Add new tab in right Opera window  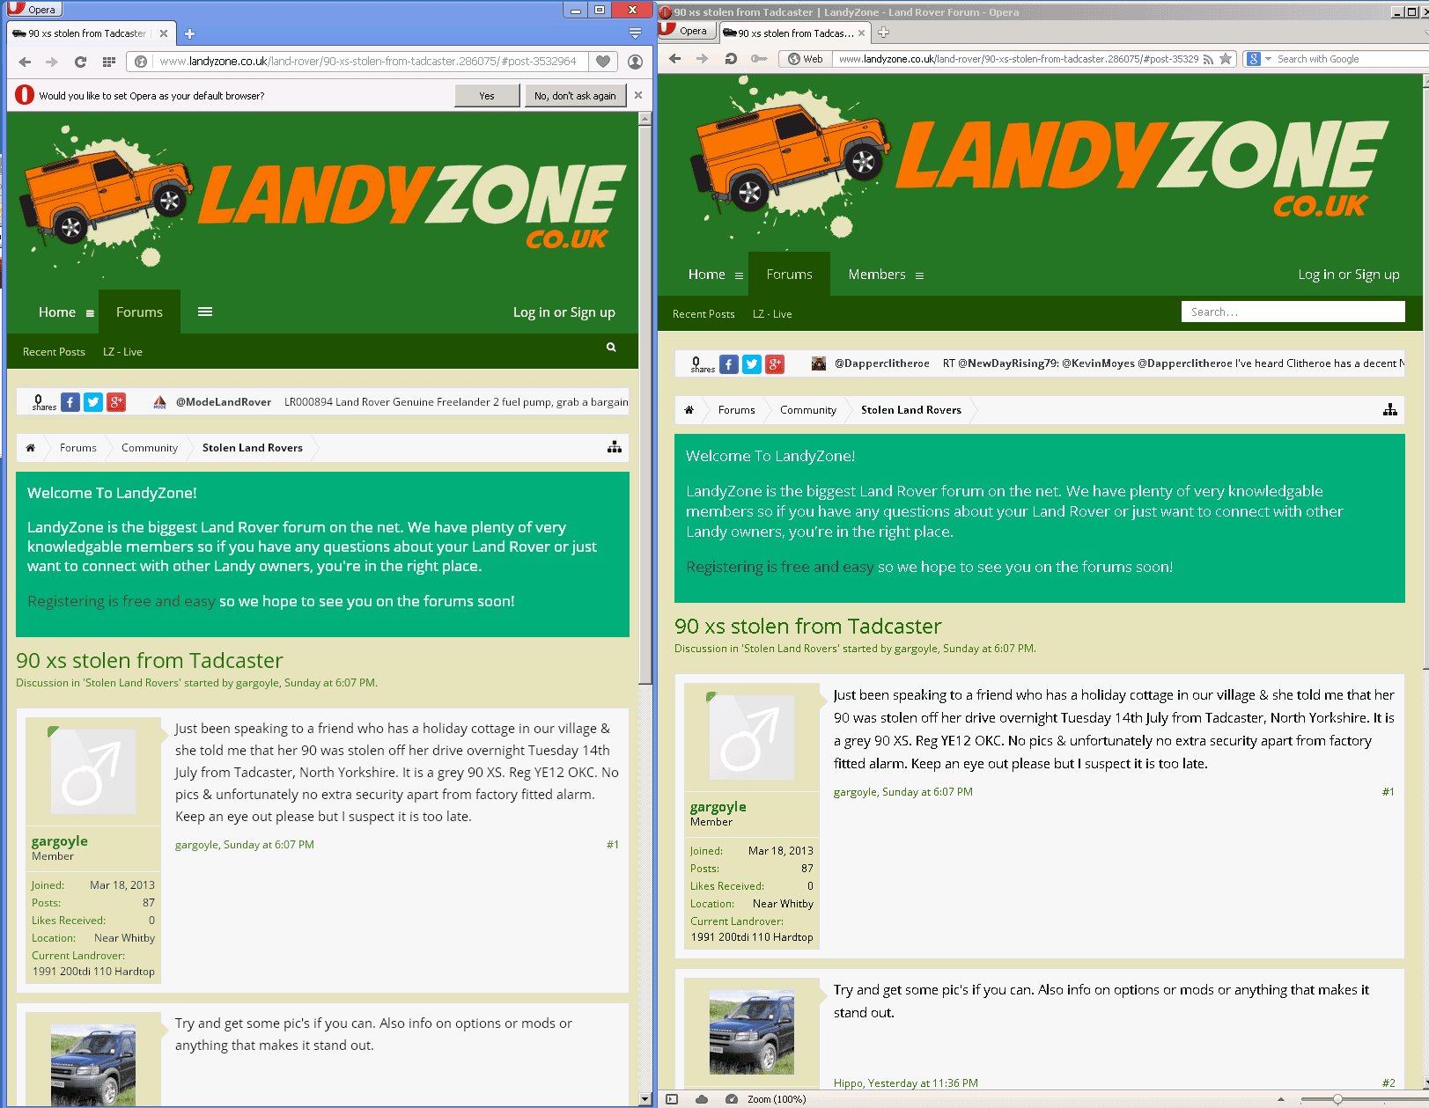pos(883,33)
